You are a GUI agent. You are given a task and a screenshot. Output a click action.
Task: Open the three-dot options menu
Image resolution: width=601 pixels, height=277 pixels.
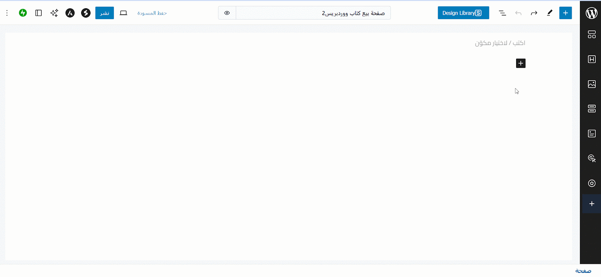[x=7, y=13]
